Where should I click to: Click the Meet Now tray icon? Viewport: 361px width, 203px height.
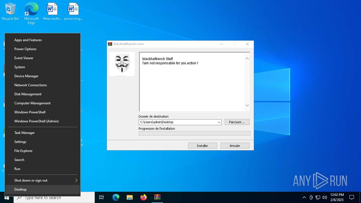pos(311,197)
